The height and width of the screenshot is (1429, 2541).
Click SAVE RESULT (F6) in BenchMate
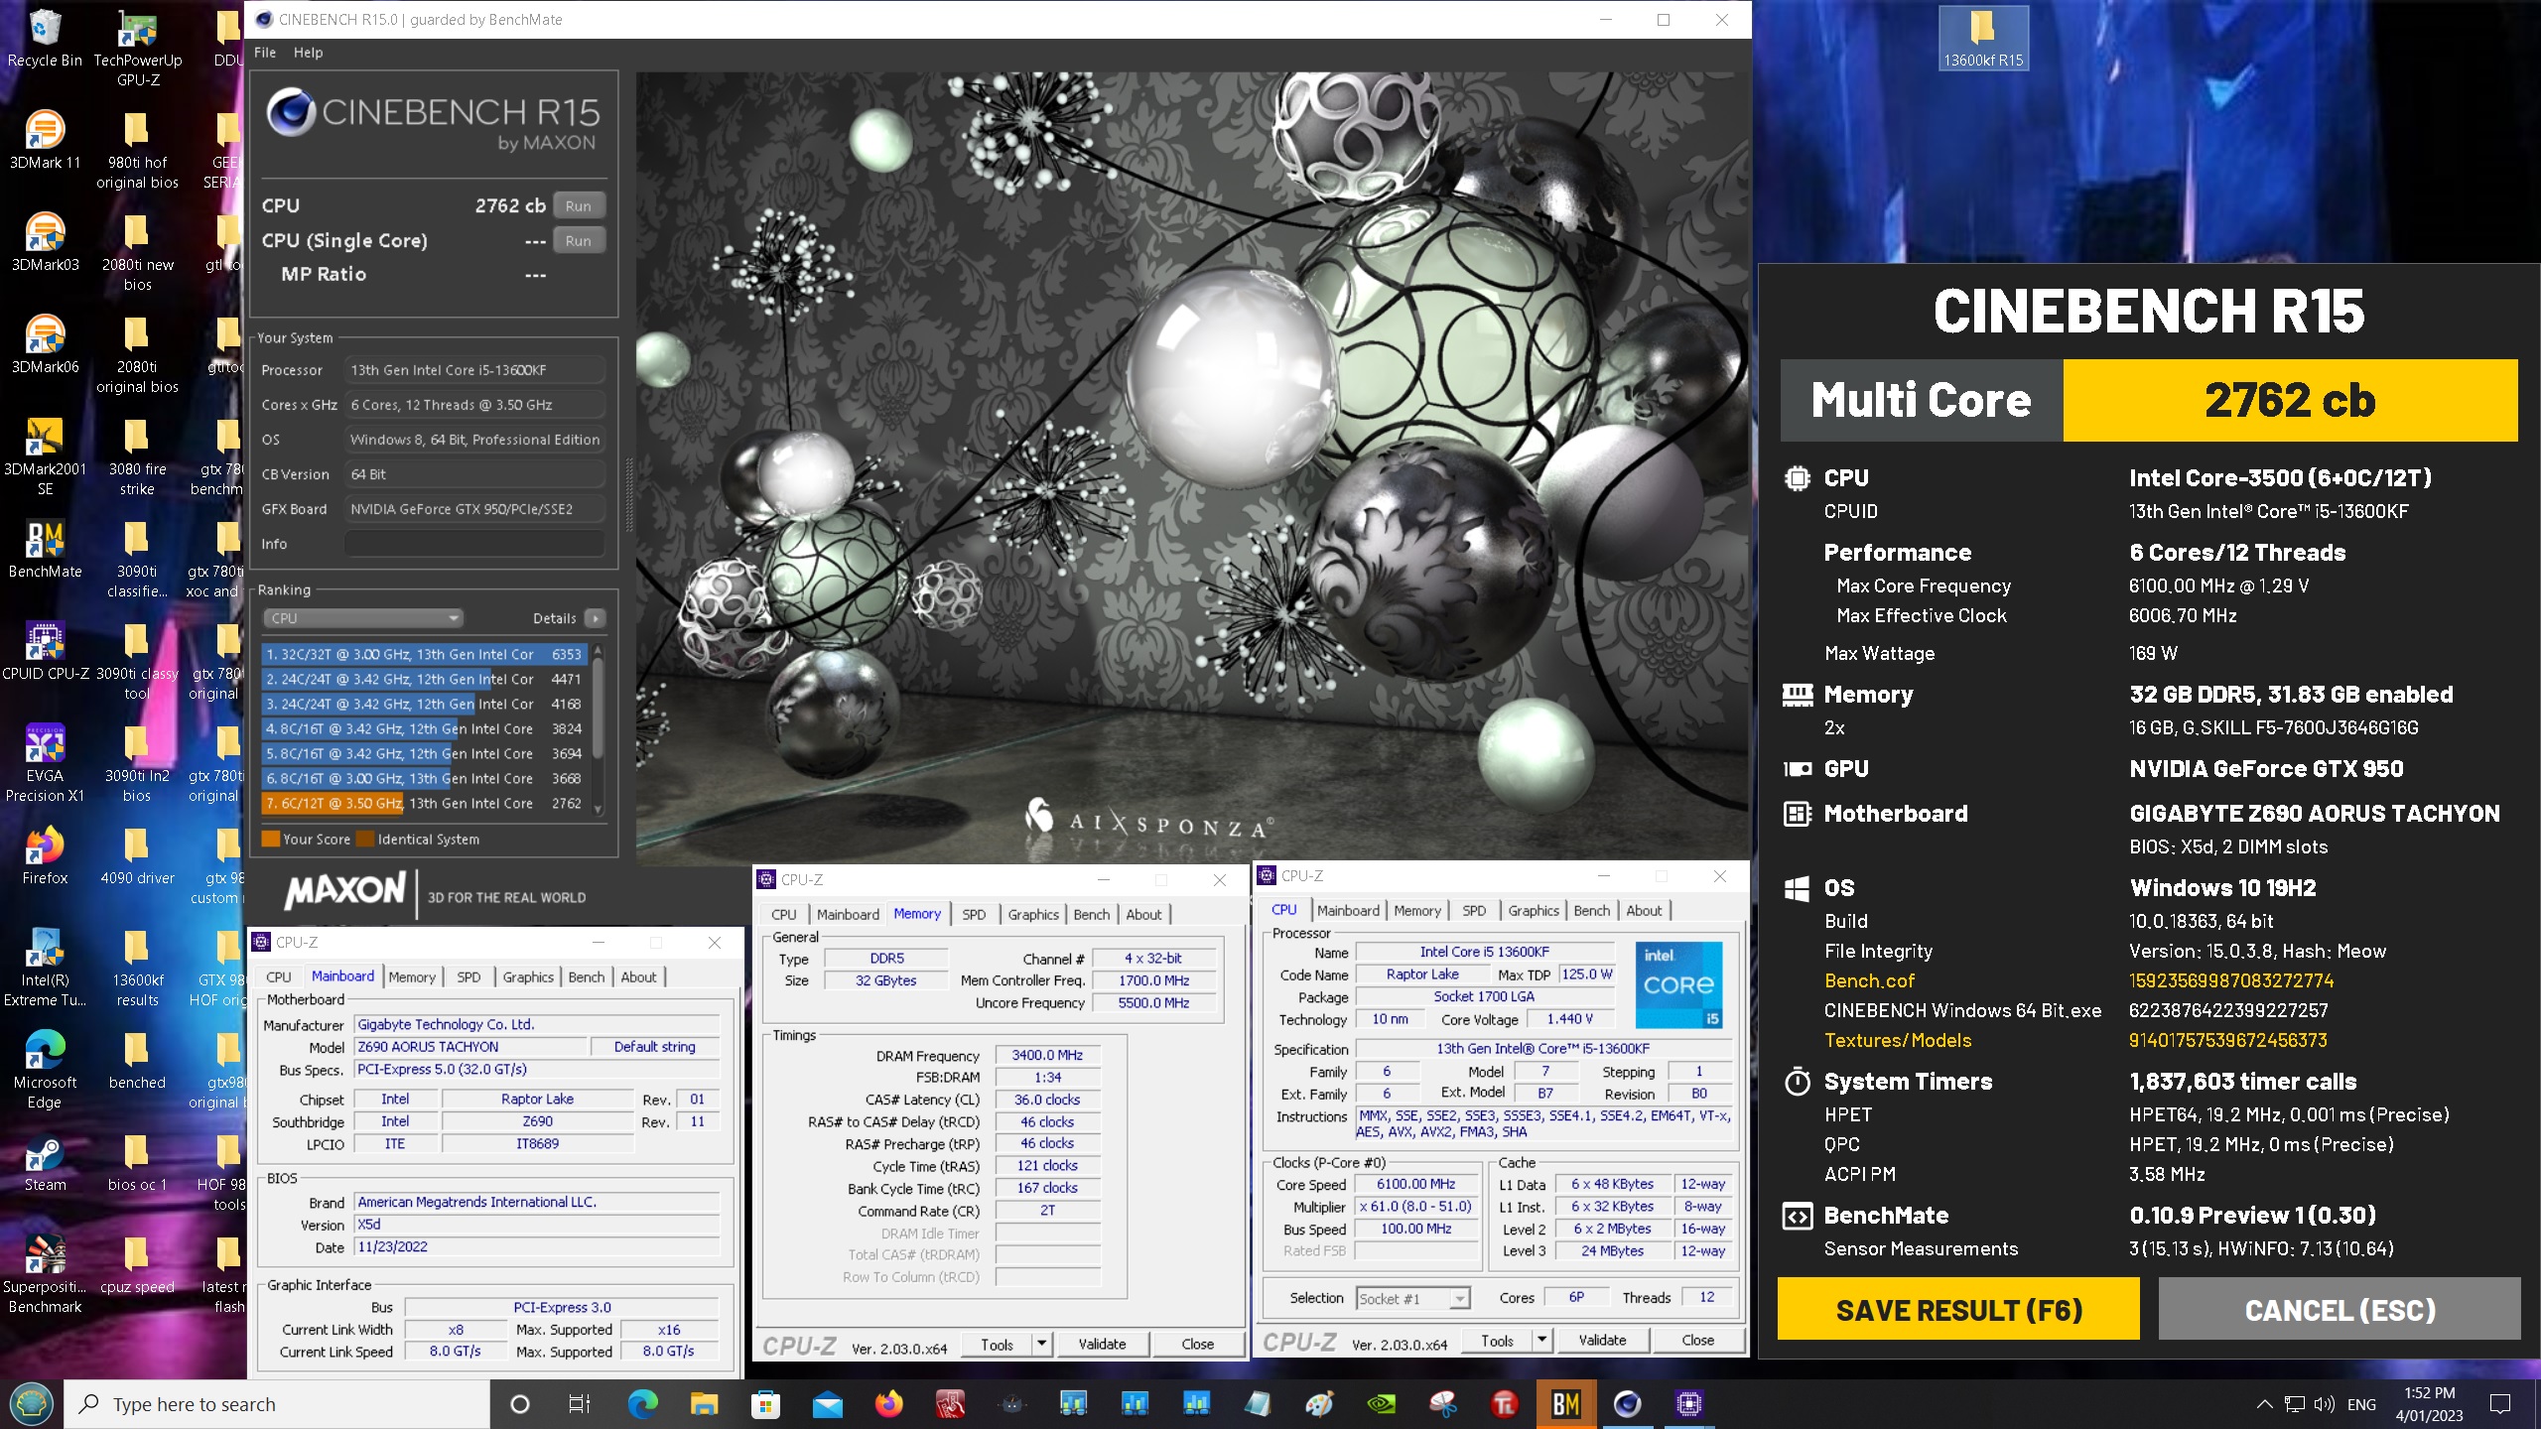point(1958,1310)
